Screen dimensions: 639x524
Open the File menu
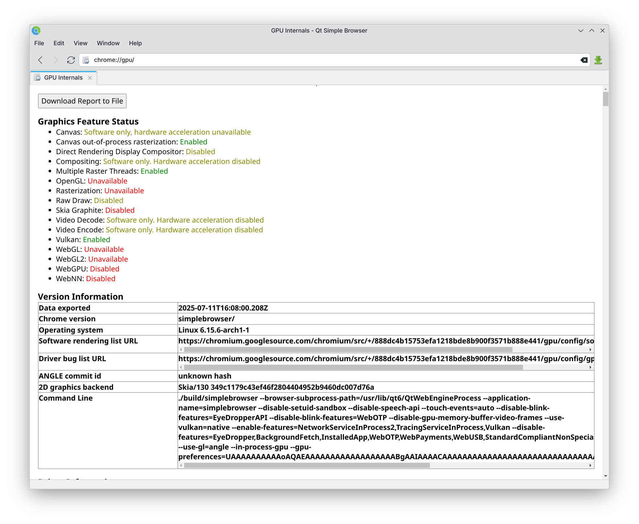[x=39, y=43]
